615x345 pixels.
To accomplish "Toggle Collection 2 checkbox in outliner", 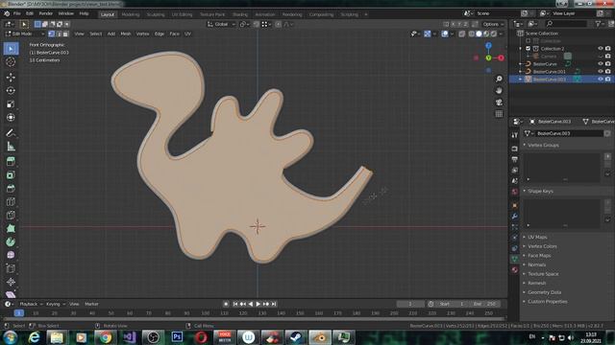I will (x=528, y=49).
